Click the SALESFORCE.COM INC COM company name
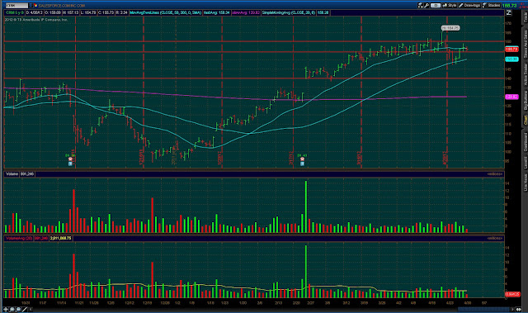Screen dimensions: 528x313 coord(62,6)
